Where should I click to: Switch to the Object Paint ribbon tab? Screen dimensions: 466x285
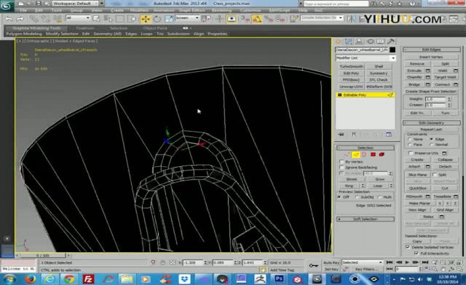point(155,28)
